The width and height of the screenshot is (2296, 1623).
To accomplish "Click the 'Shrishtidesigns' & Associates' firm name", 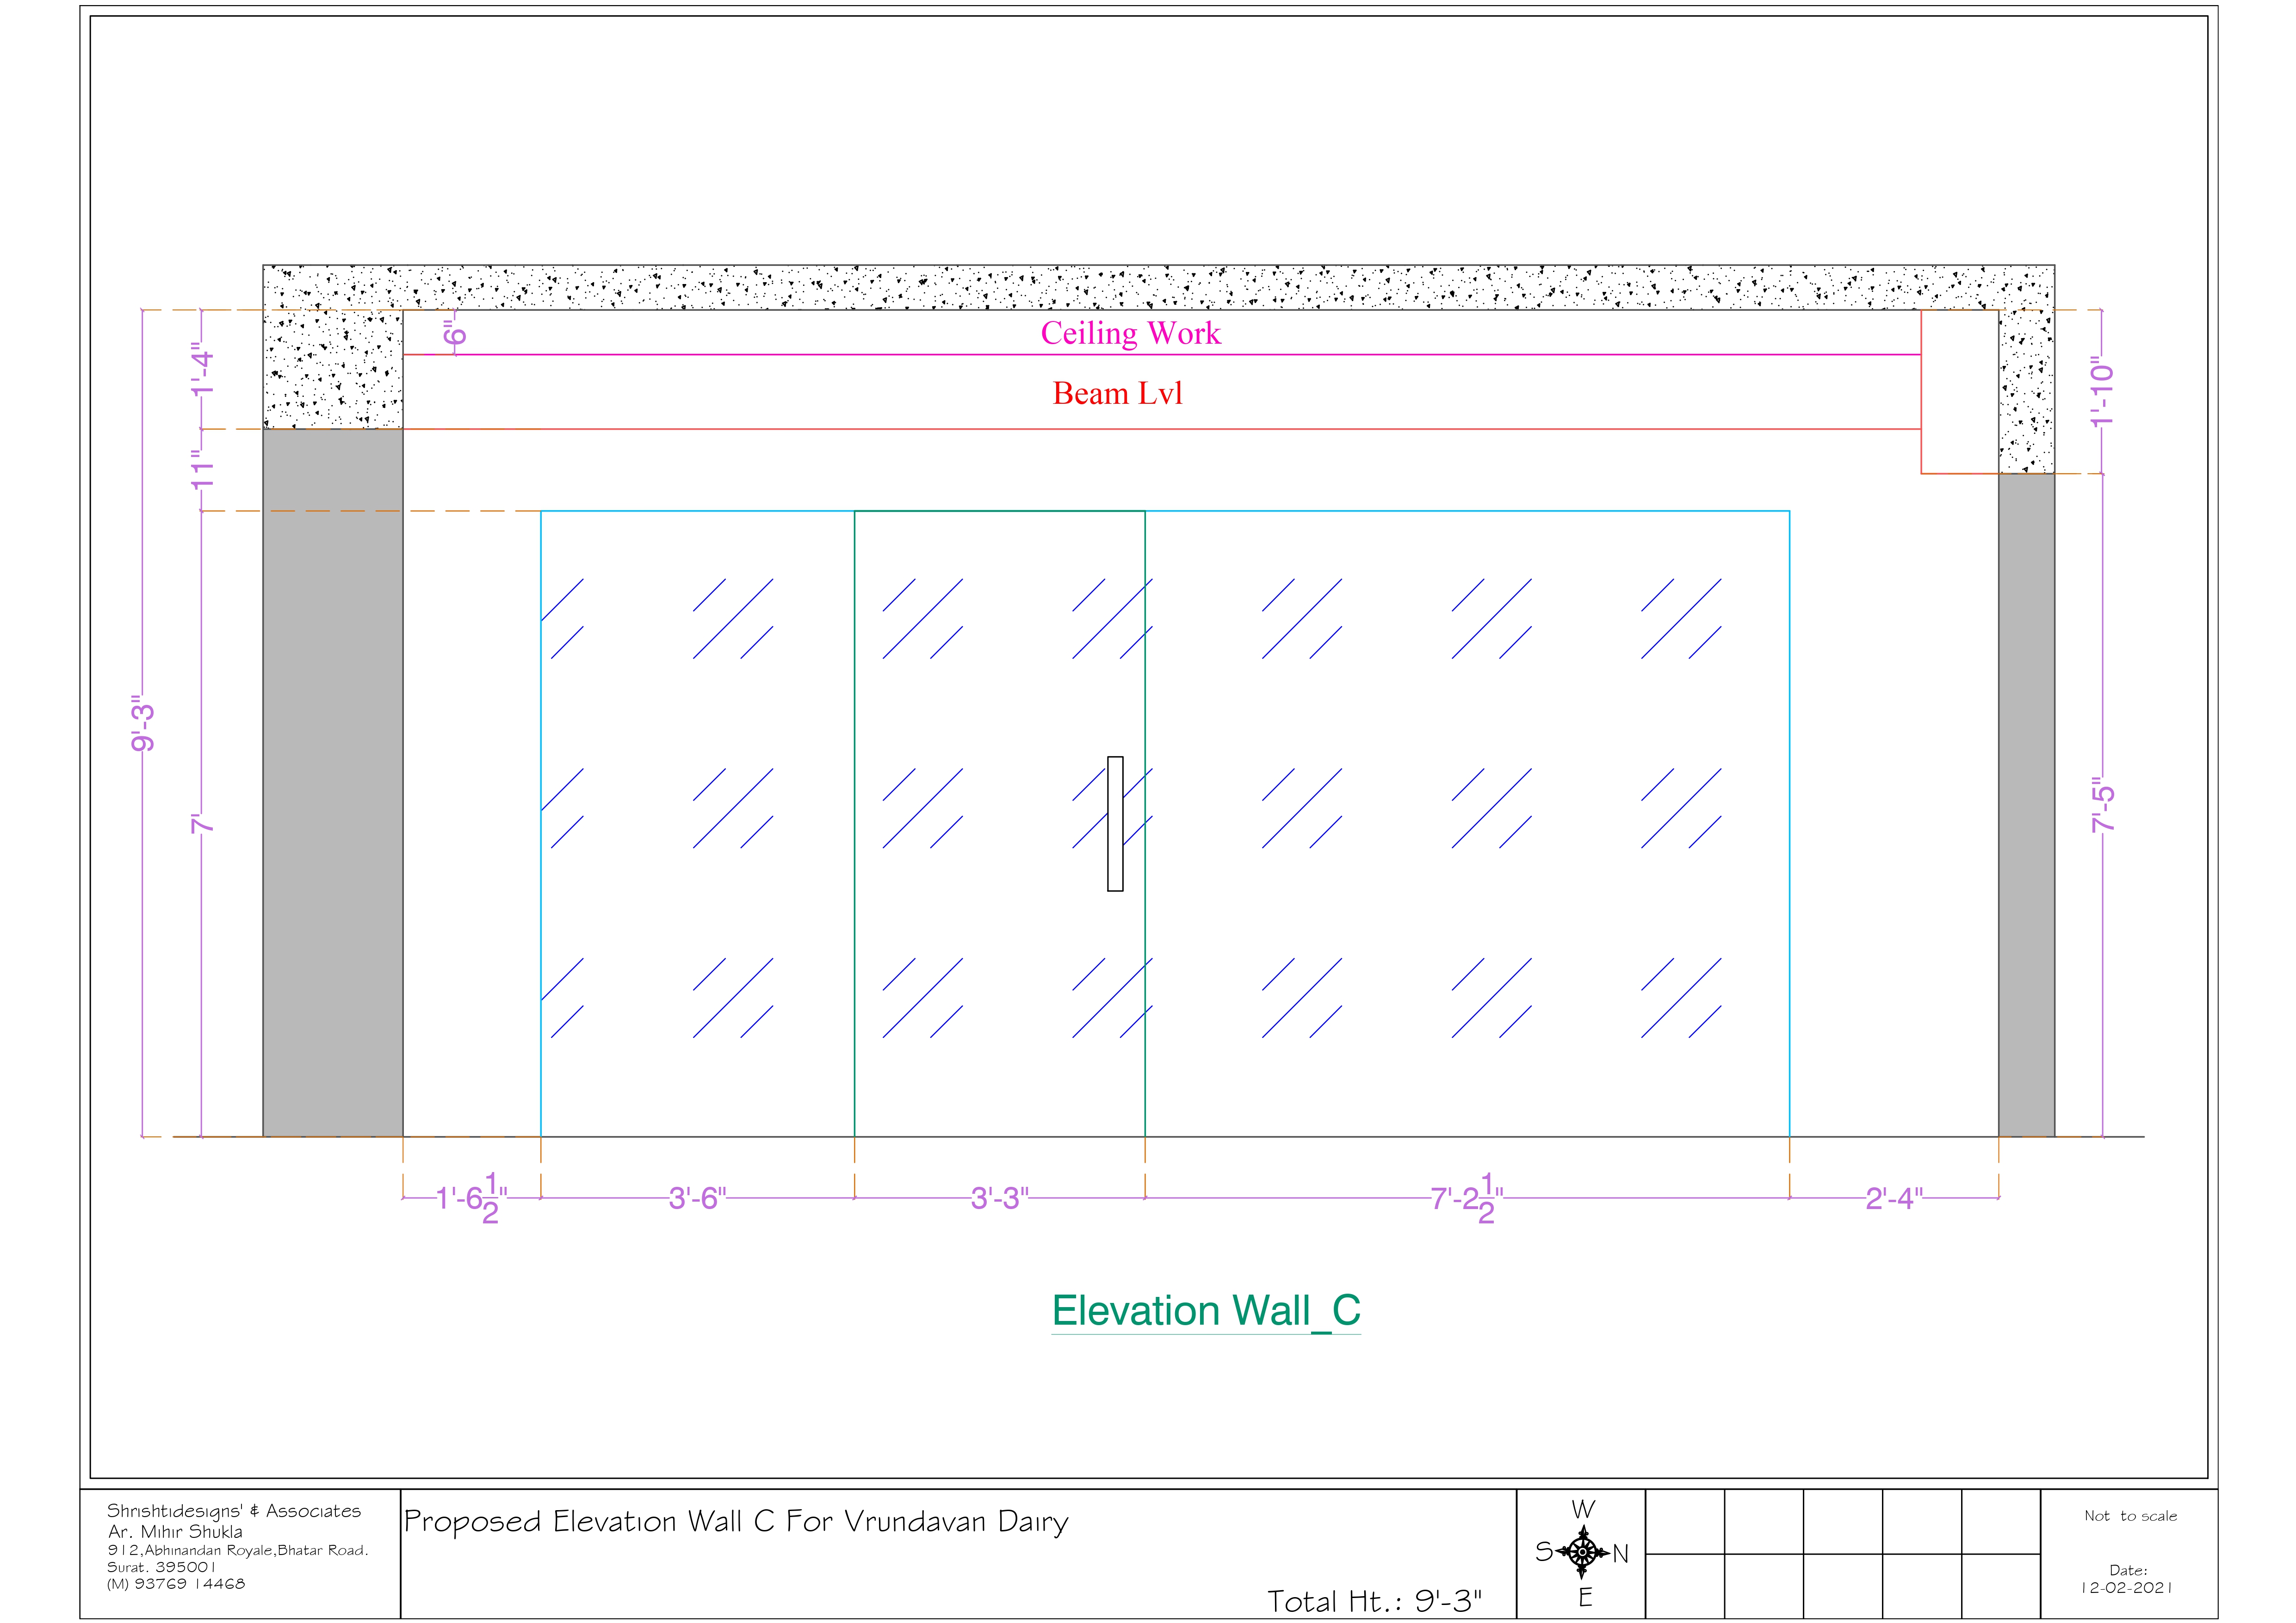I will (x=234, y=1511).
